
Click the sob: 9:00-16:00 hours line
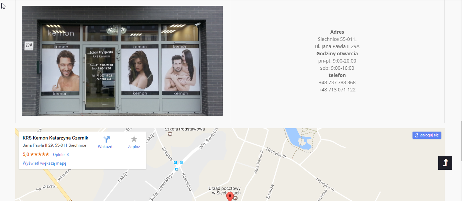click(x=337, y=68)
